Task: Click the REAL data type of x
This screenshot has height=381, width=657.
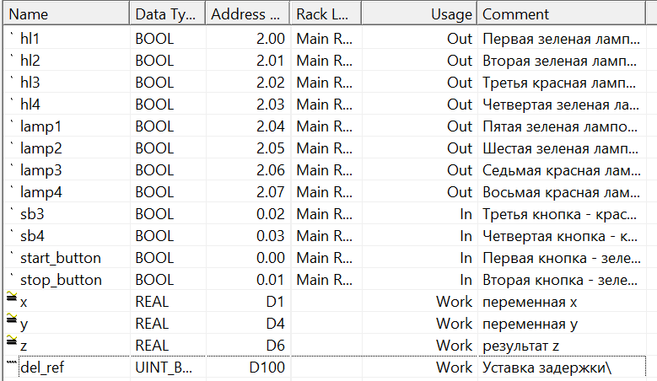Action: click(x=152, y=302)
